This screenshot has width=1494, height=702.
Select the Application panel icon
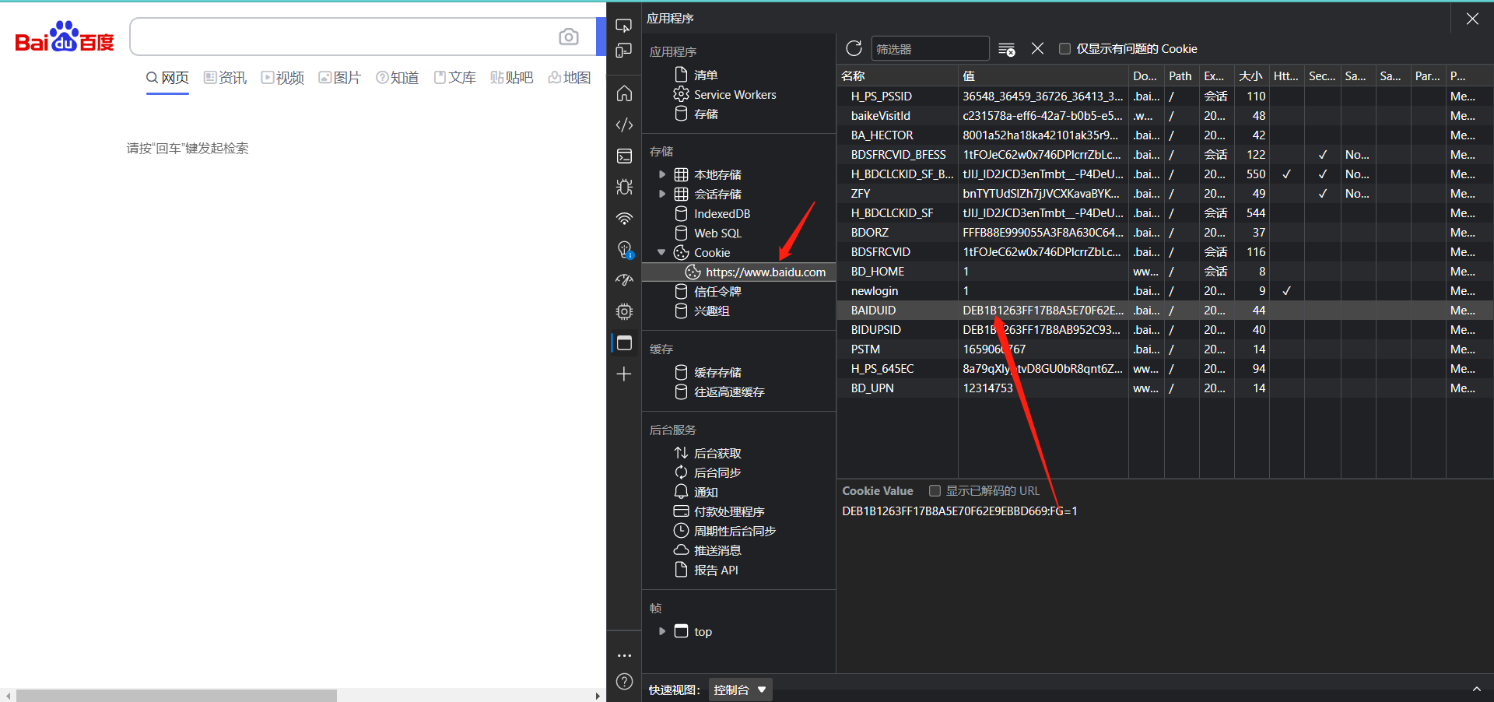tap(624, 342)
